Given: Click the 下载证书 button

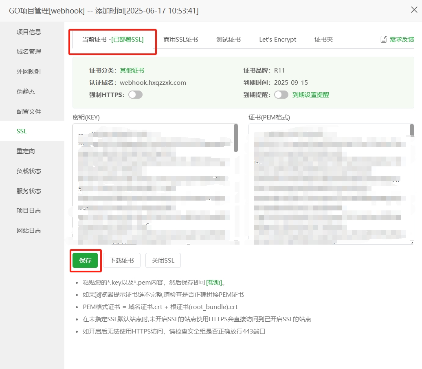Looking at the screenshot, I should (121, 260).
